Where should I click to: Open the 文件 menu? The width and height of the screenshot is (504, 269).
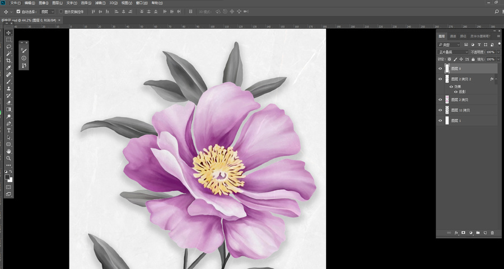[15, 3]
